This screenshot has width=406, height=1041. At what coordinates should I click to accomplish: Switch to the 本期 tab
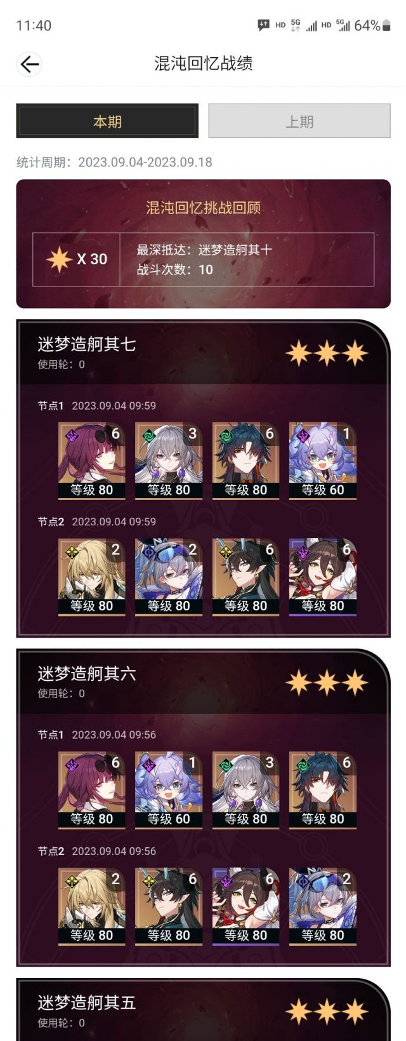[107, 121]
